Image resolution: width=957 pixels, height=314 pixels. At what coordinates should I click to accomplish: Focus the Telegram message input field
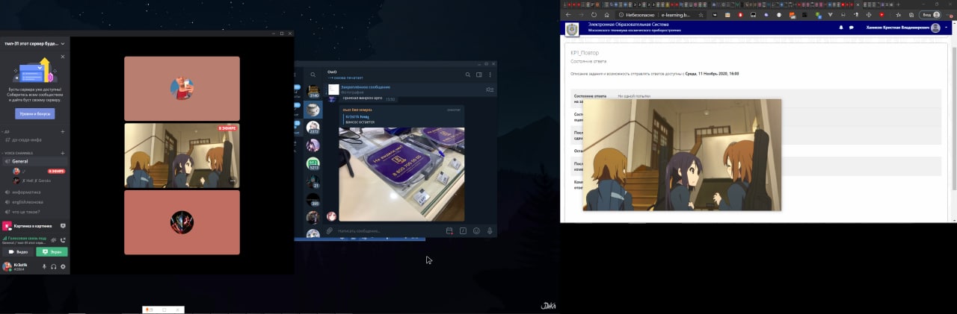pos(389,230)
